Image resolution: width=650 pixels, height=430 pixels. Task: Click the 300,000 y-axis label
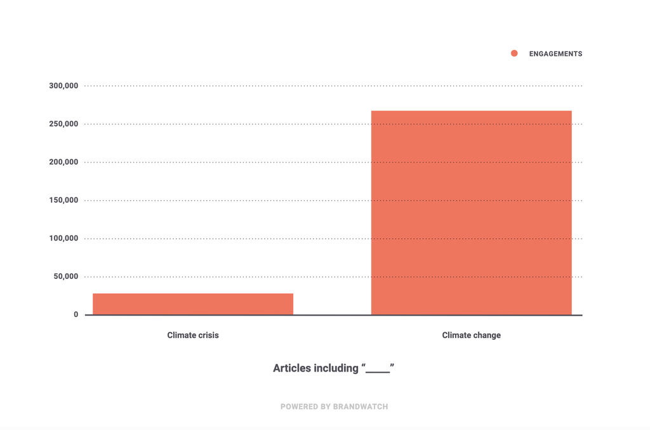point(63,86)
